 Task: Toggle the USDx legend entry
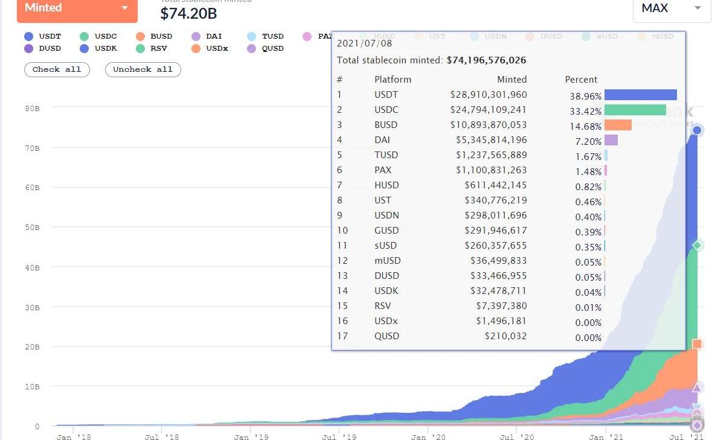click(x=210, y=48)
